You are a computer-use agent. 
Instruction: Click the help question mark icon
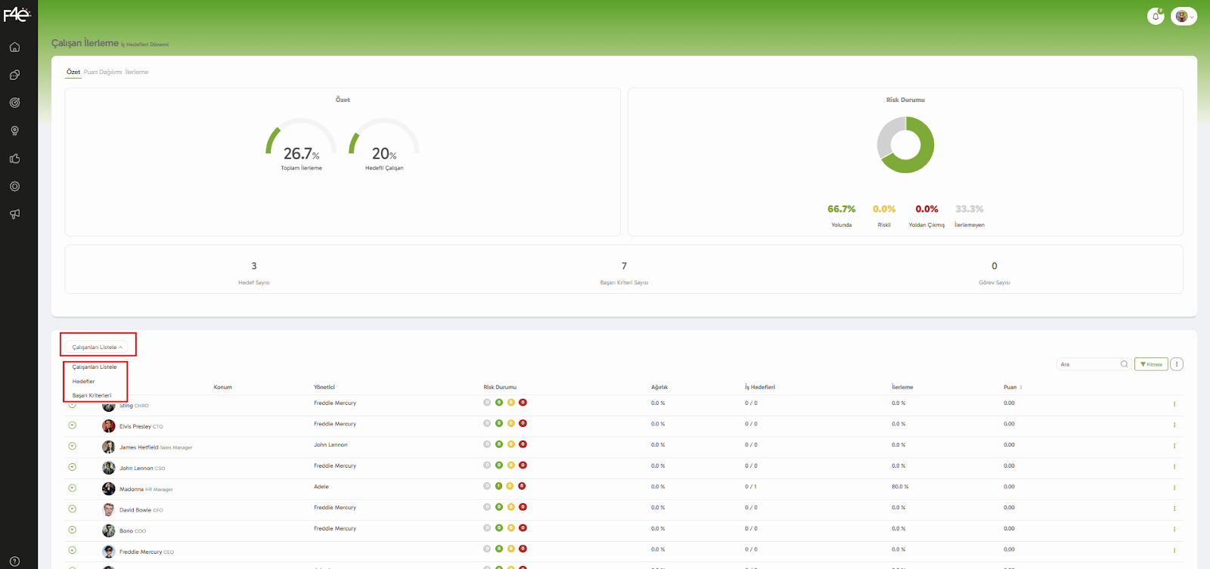[x=14, y=561]
